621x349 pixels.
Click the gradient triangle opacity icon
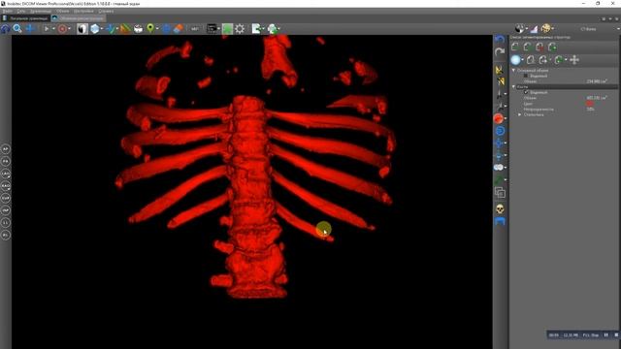click(534, 28)
